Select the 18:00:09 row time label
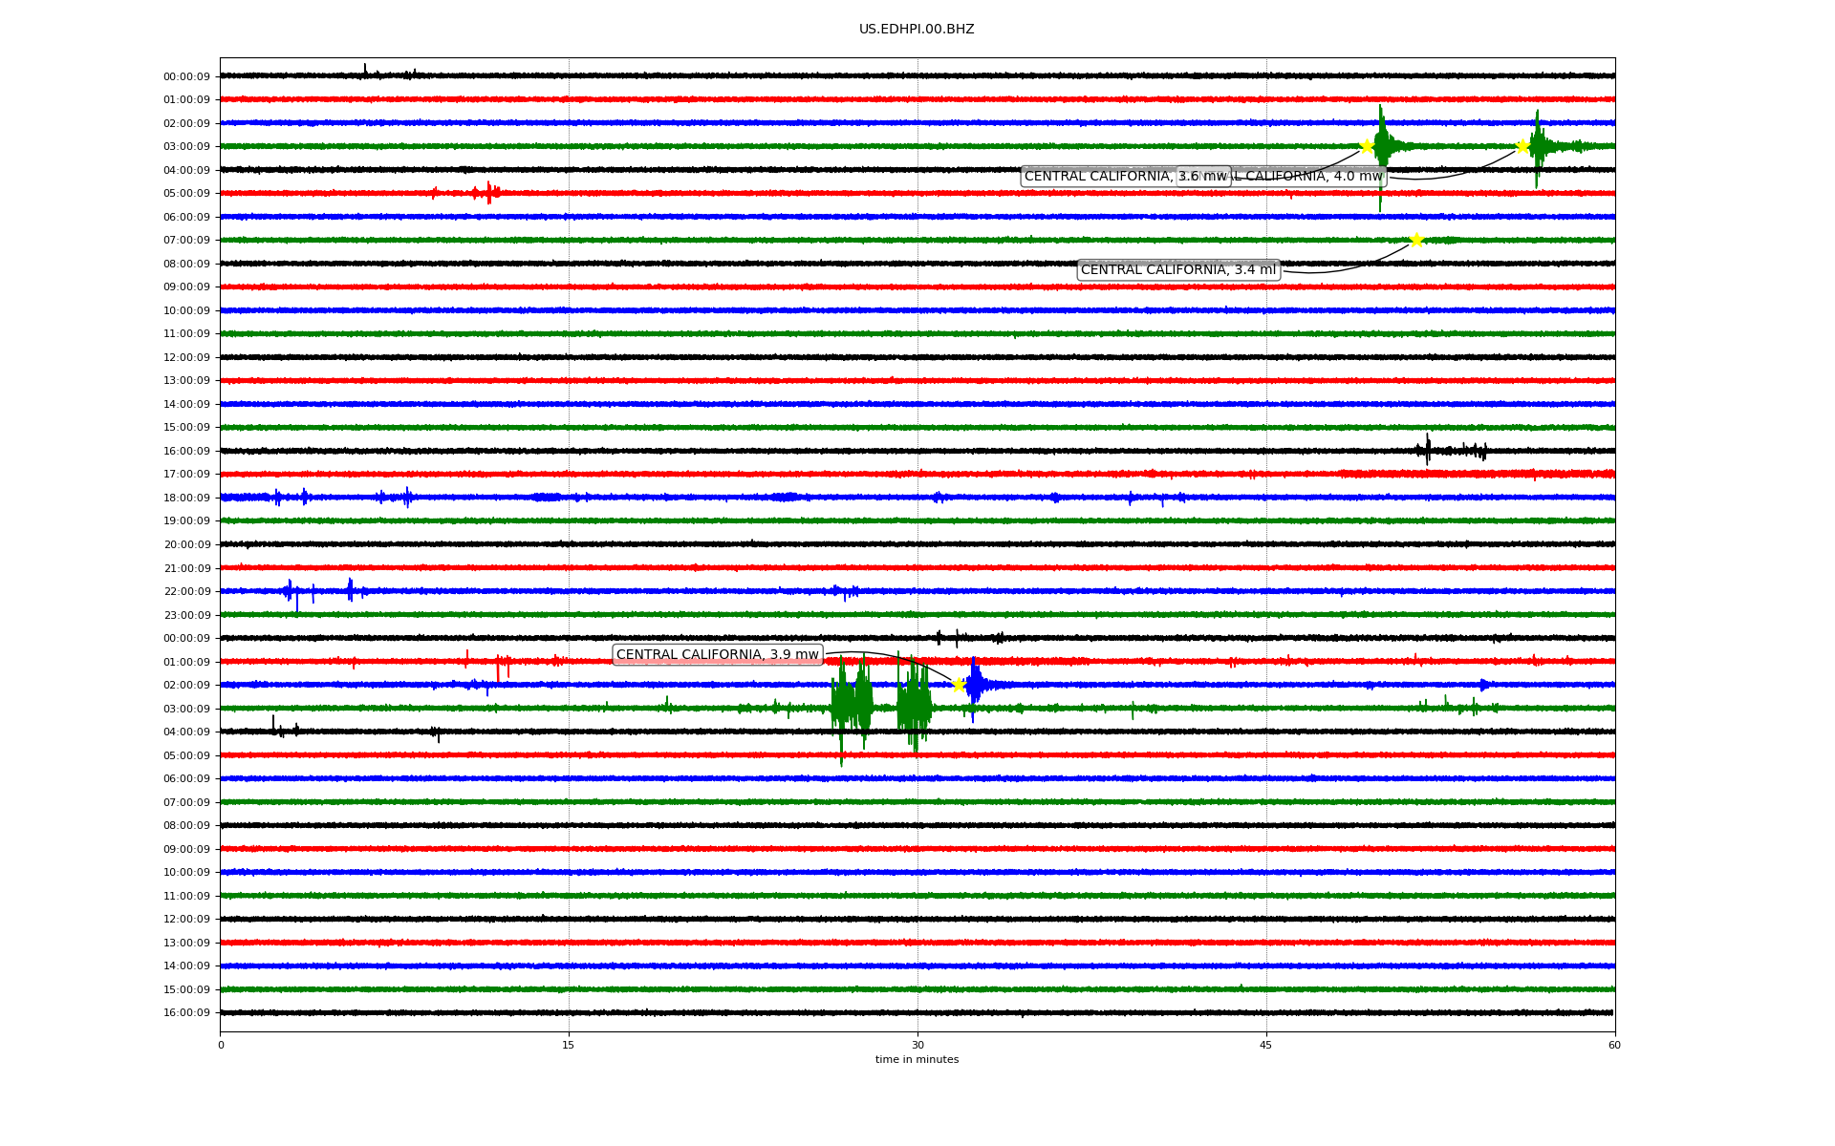1835x1146 pixels. click(x=186, y=499)
